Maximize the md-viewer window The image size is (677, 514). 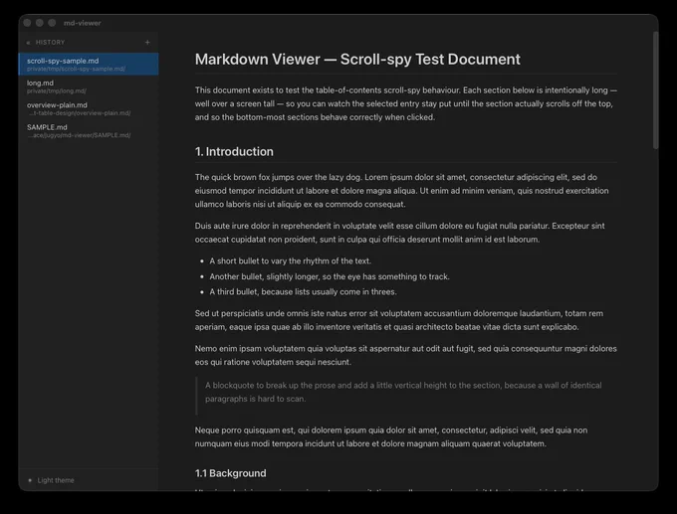52,23
